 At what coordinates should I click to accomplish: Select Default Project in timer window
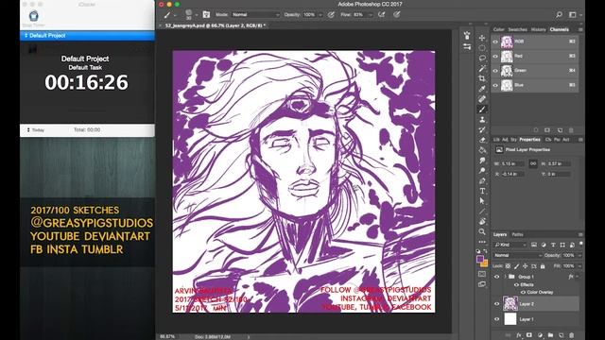click(87, 36)
